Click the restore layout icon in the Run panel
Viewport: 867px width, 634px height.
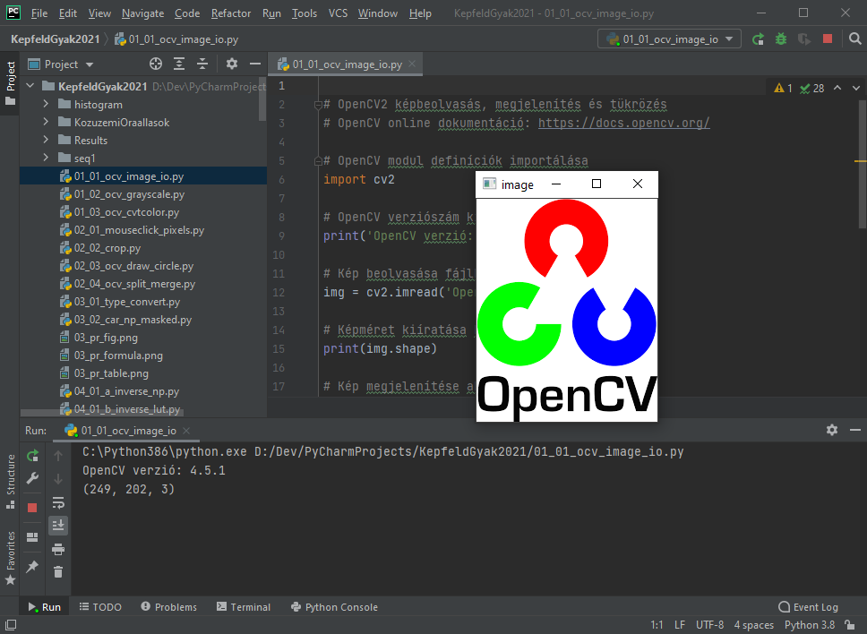pos(32,537)
